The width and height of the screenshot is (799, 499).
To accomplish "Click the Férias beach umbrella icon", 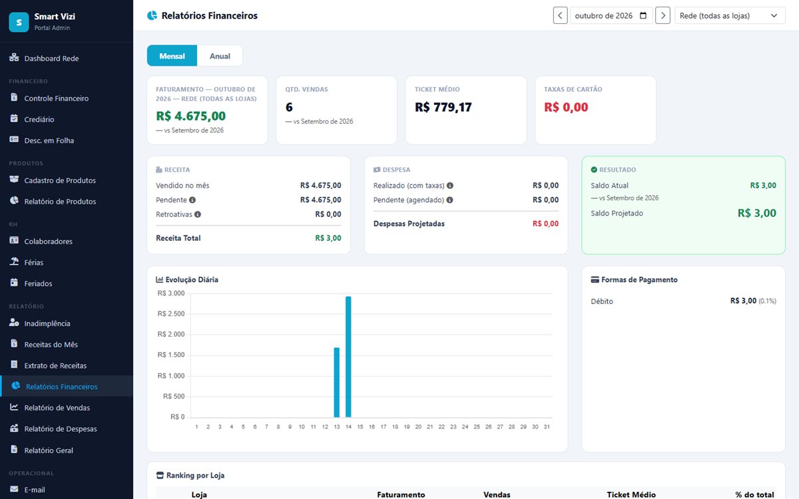I will (x=14, y=262).
